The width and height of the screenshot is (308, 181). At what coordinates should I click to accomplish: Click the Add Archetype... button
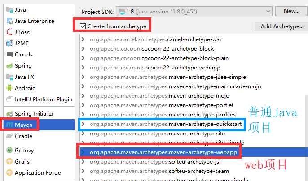point(282,26)
